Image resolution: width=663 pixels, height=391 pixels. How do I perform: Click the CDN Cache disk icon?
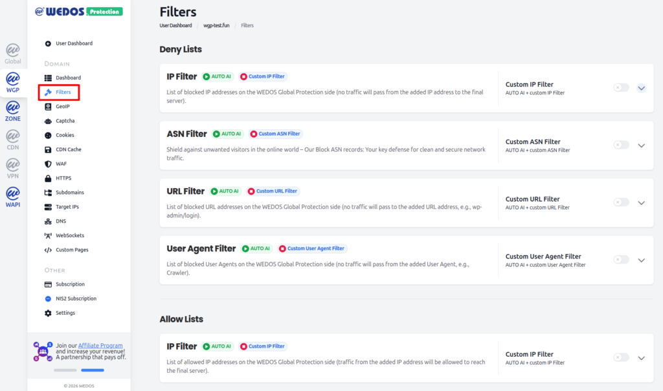point(48,149)
